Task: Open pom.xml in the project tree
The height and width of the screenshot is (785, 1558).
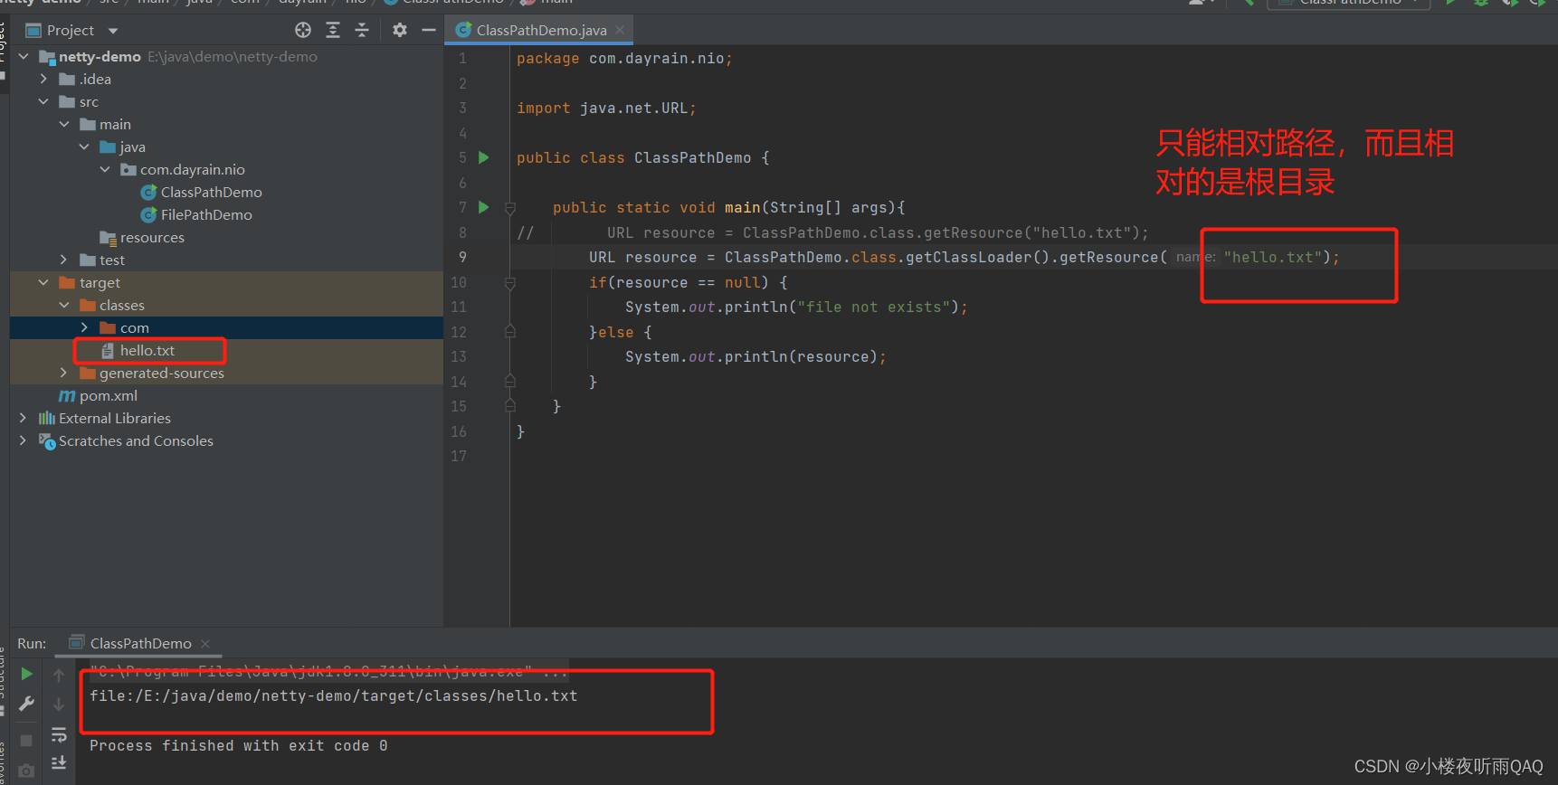Action: 109,395
